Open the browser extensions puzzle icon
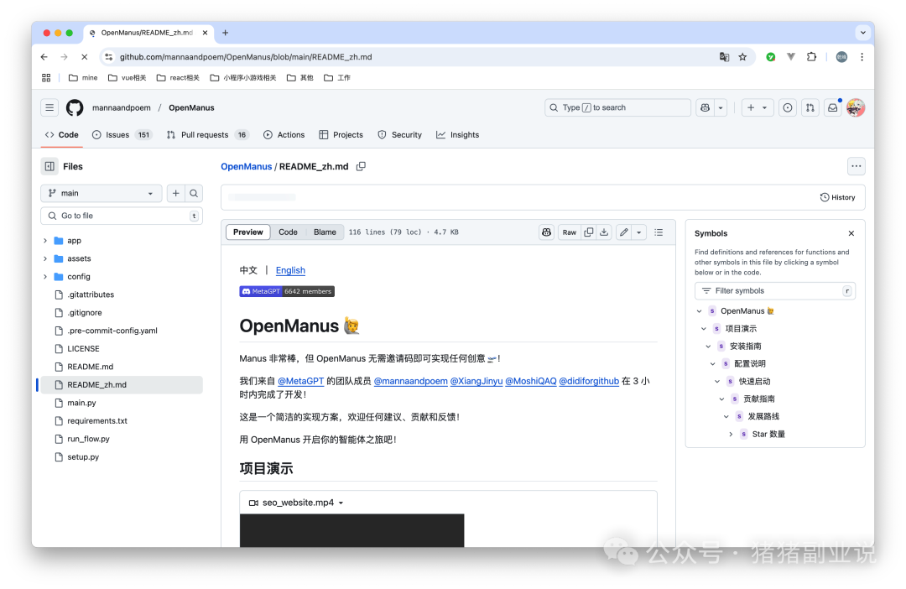This screenshot has height=589, width=906. [811, 57]
